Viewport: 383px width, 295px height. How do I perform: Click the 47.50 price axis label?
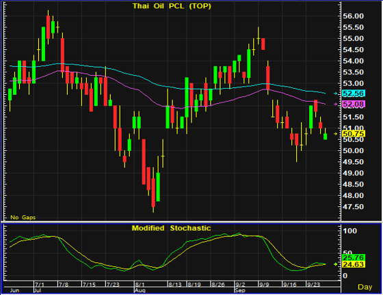click(353, 207)
